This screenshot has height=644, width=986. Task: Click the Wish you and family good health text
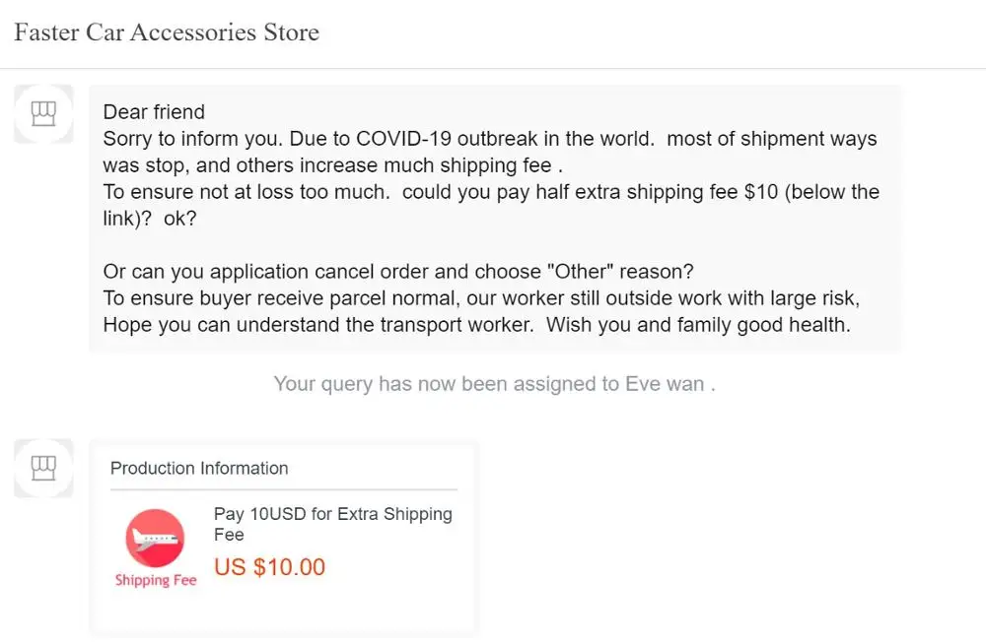click(x=698, y=325)
